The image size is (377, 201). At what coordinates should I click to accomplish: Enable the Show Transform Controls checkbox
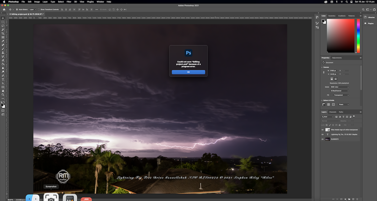[x=39, y=9]
